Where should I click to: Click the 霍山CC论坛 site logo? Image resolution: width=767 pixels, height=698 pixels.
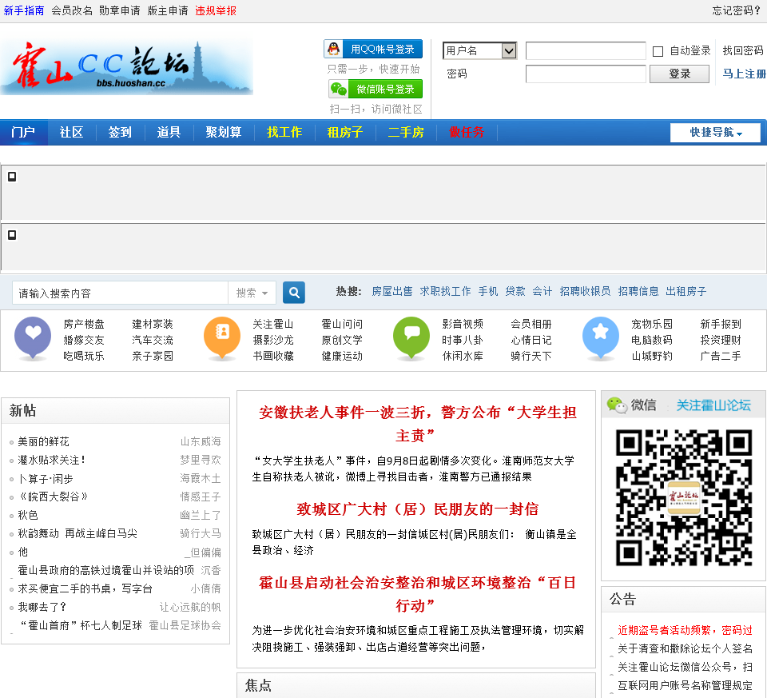[126, 67]
